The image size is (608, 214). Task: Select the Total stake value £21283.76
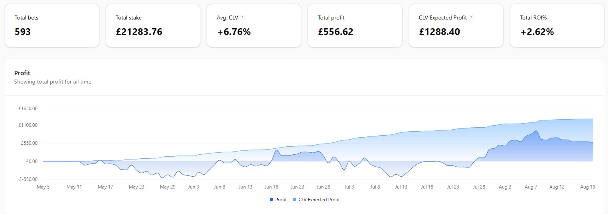139,32
